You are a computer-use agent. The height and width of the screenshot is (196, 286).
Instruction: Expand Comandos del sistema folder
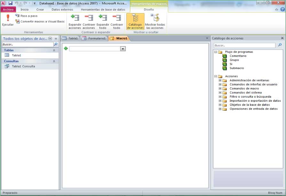point(220,93)
